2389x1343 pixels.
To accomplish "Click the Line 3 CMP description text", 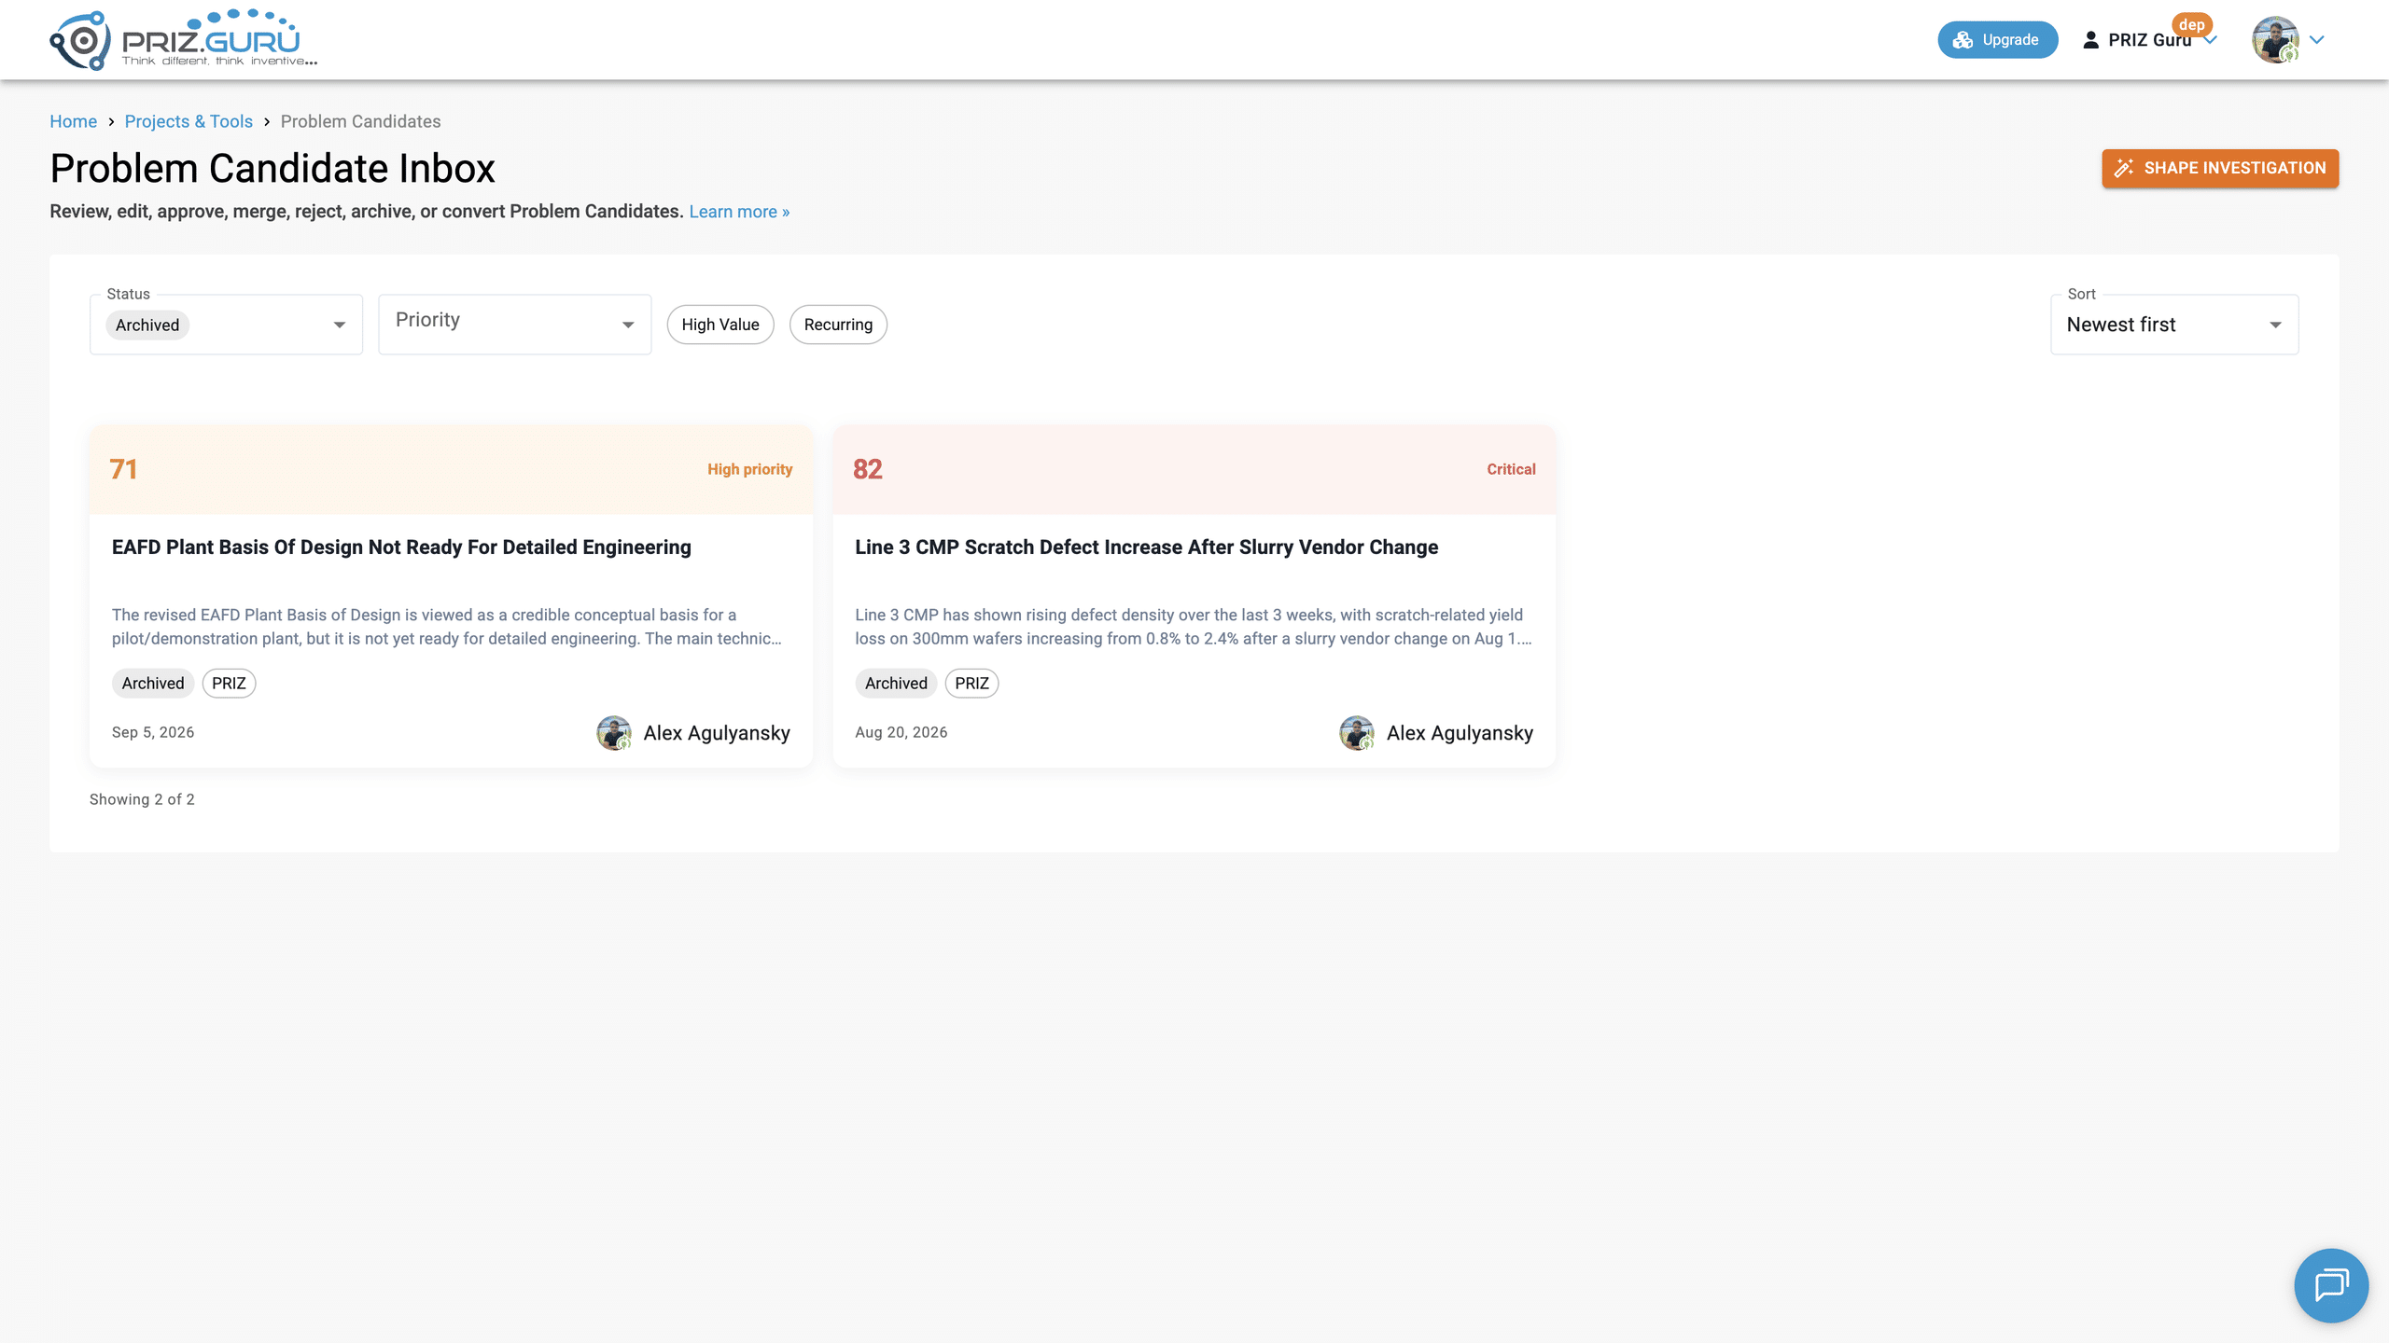I will 1194,627.
